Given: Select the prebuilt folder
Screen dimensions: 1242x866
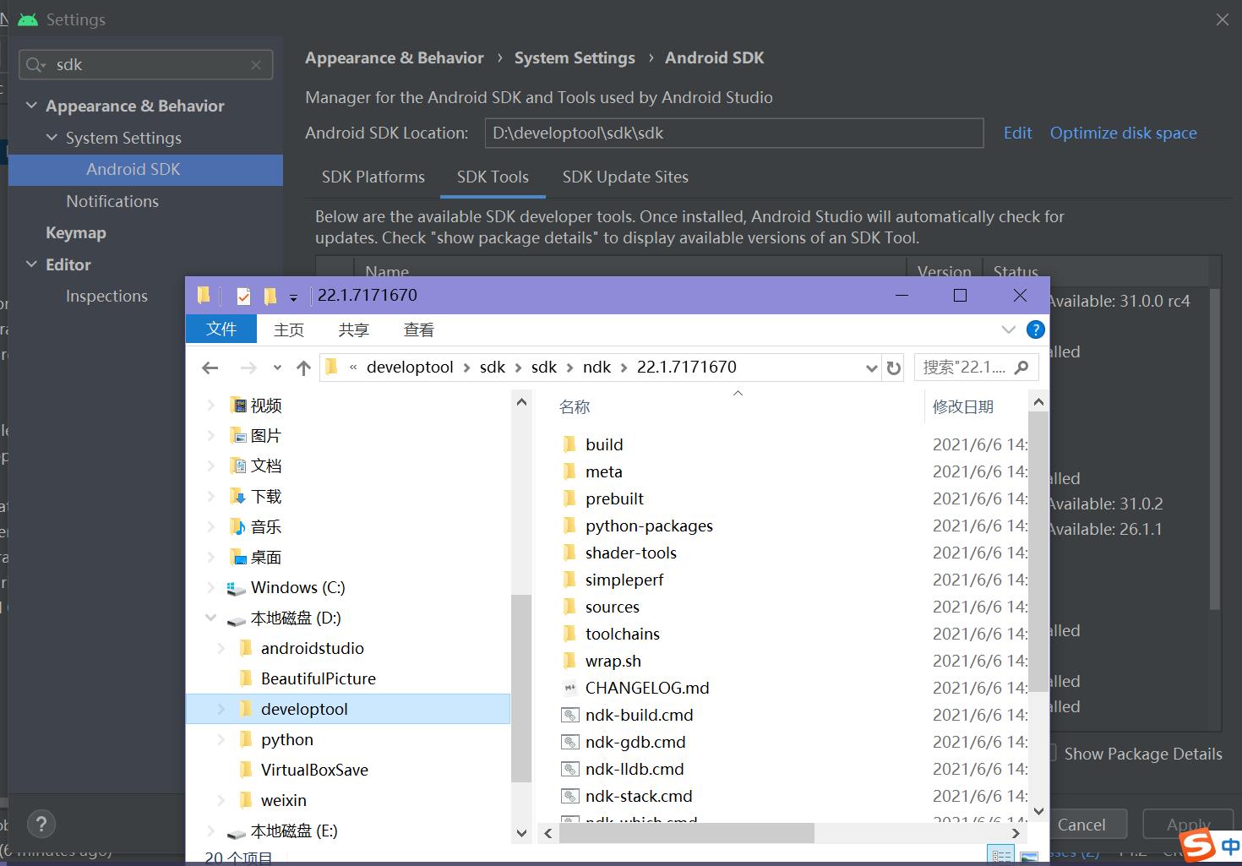Looking at the screenshot, I should pos(614,498).
